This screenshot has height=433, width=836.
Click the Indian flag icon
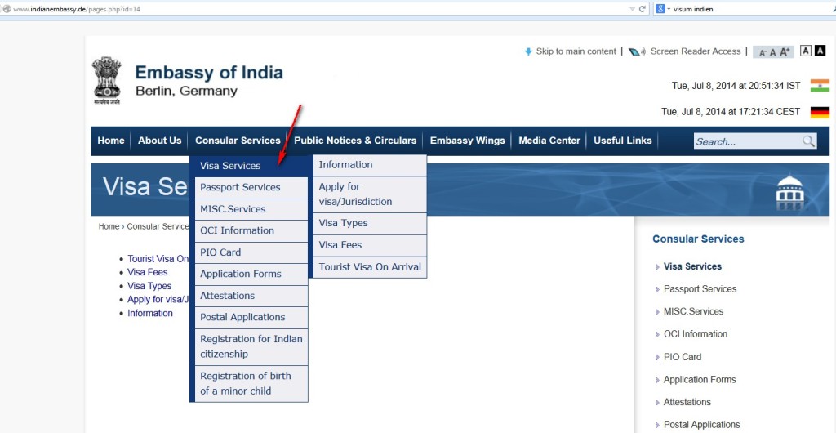[x=820, y=85]
